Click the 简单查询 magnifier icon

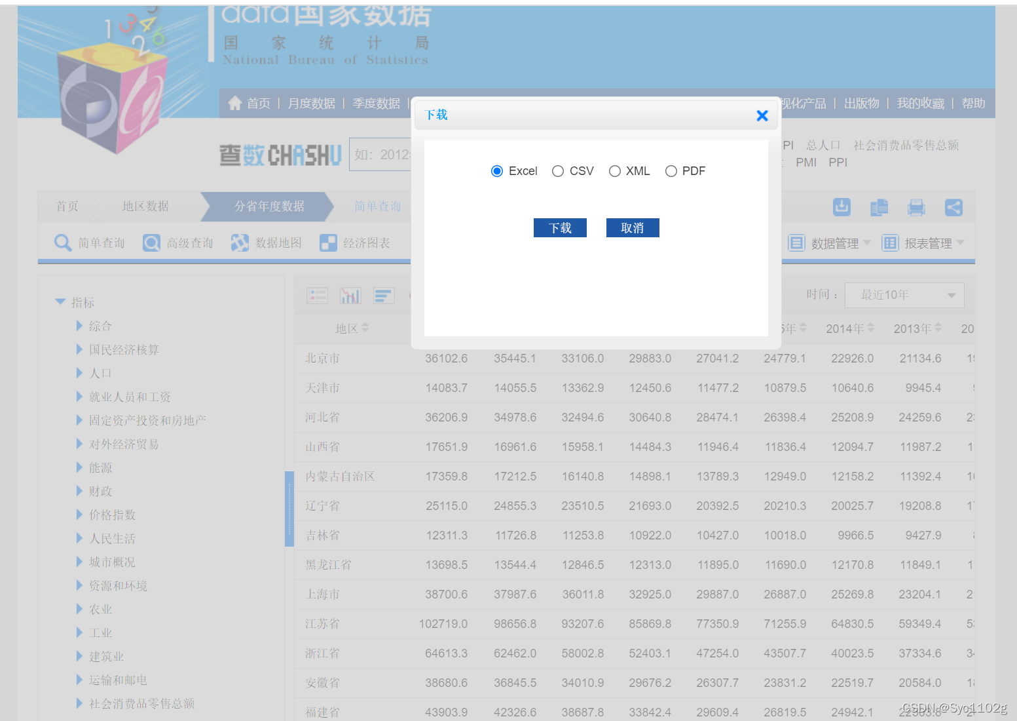click(x=63, y=243)
